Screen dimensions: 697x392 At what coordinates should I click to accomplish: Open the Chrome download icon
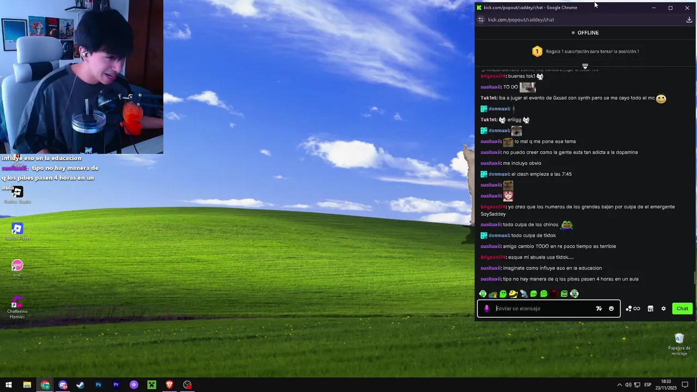click(689, 20)
